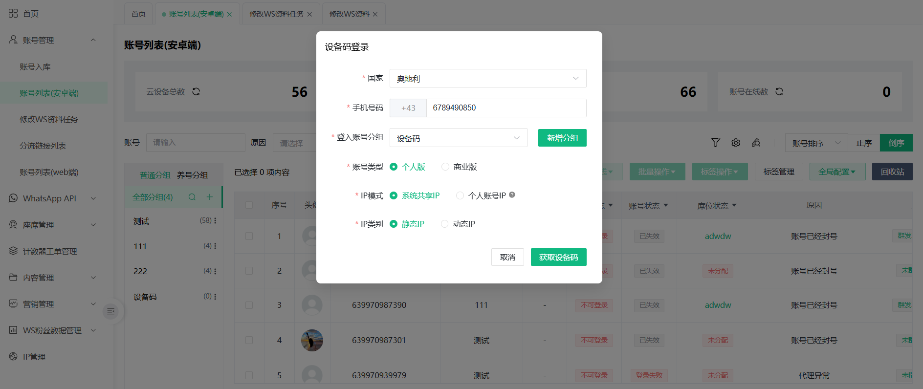This screenshot has height=389, width=923.
Task: Add a new group with plus icon
Action: [209, 197]
